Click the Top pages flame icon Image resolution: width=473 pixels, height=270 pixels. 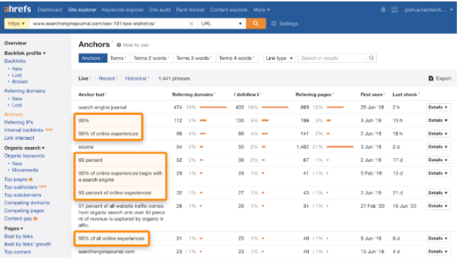pyautogui.click(x=31, y=179)
